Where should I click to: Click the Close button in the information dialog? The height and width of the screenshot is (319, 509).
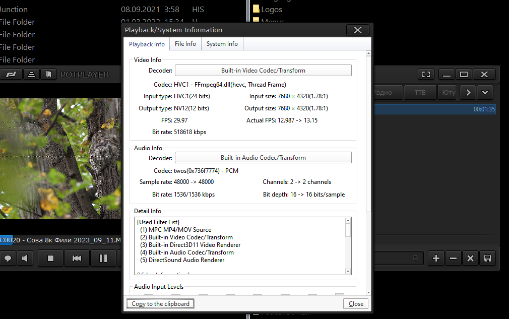[356, 304]
